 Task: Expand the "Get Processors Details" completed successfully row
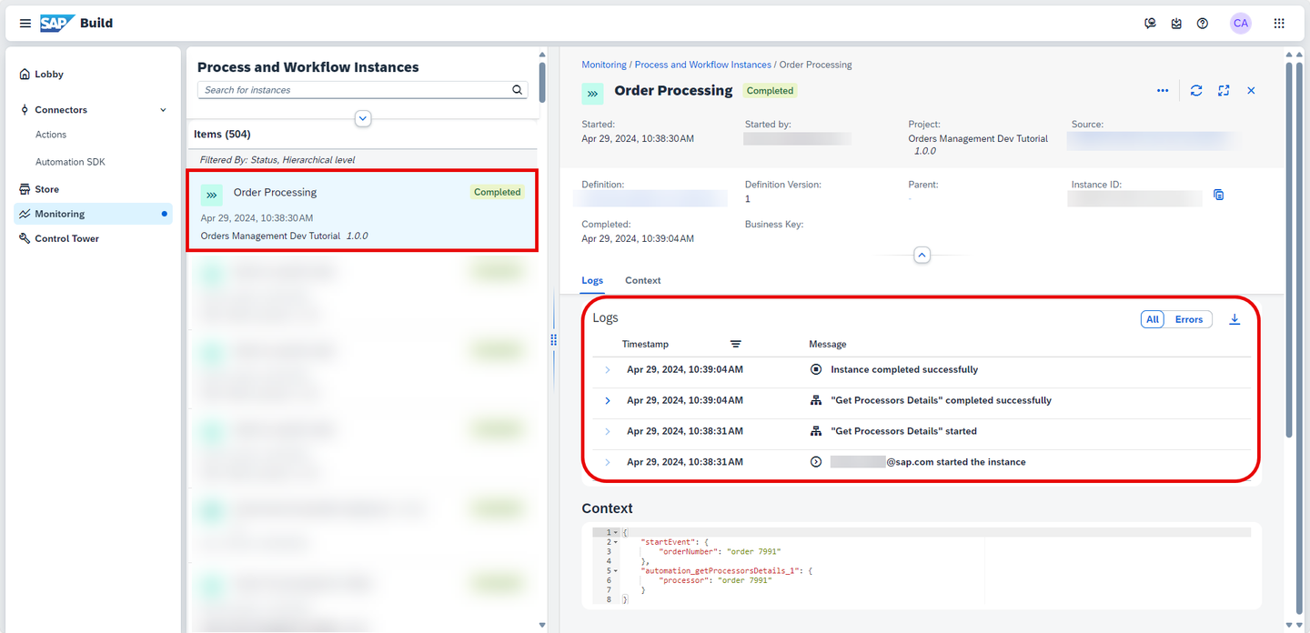pyautogui.click(x=608, y=401)
